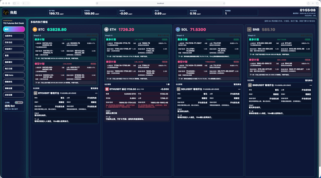Viewport: 321px width, 178px height.
Task: Go back using Safari back arrow
Action: point(24,3)
